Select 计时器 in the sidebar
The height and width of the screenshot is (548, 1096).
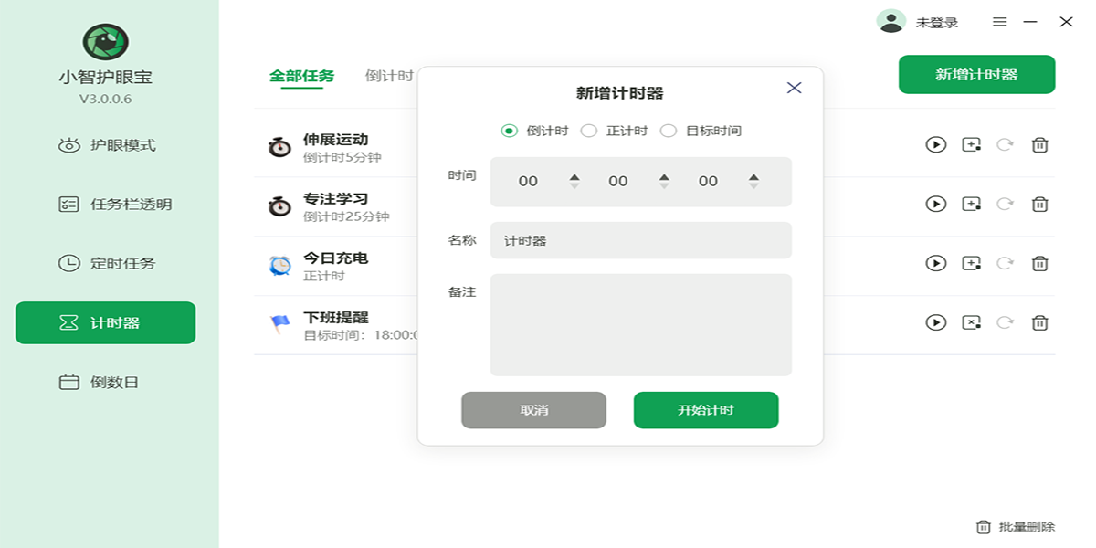(x=106, y=322)
